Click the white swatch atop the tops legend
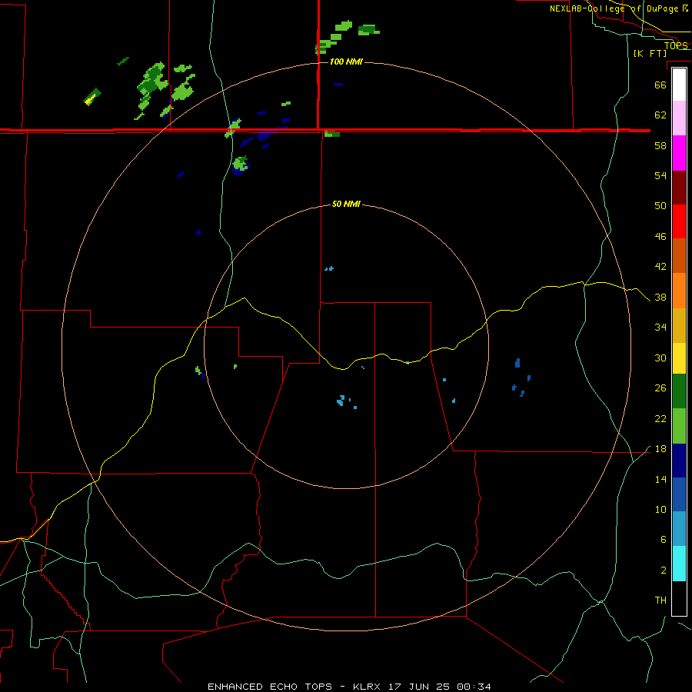 click(x=679, y=85)
